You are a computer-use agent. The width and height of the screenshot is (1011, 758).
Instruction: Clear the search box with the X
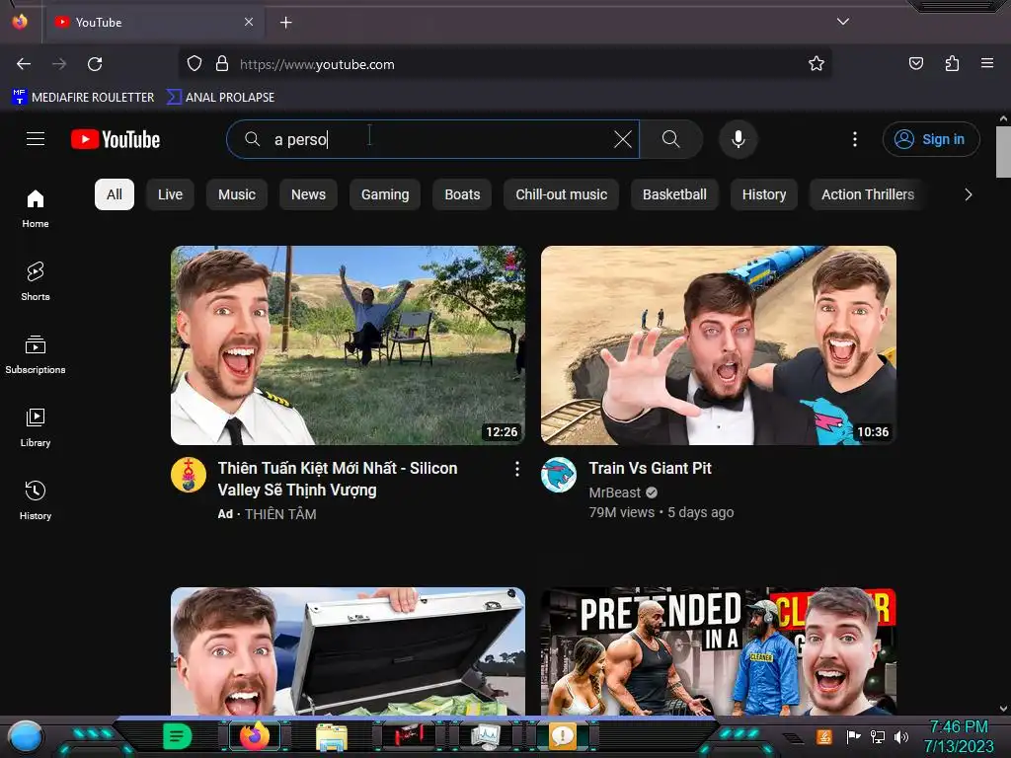coord(623,139)
